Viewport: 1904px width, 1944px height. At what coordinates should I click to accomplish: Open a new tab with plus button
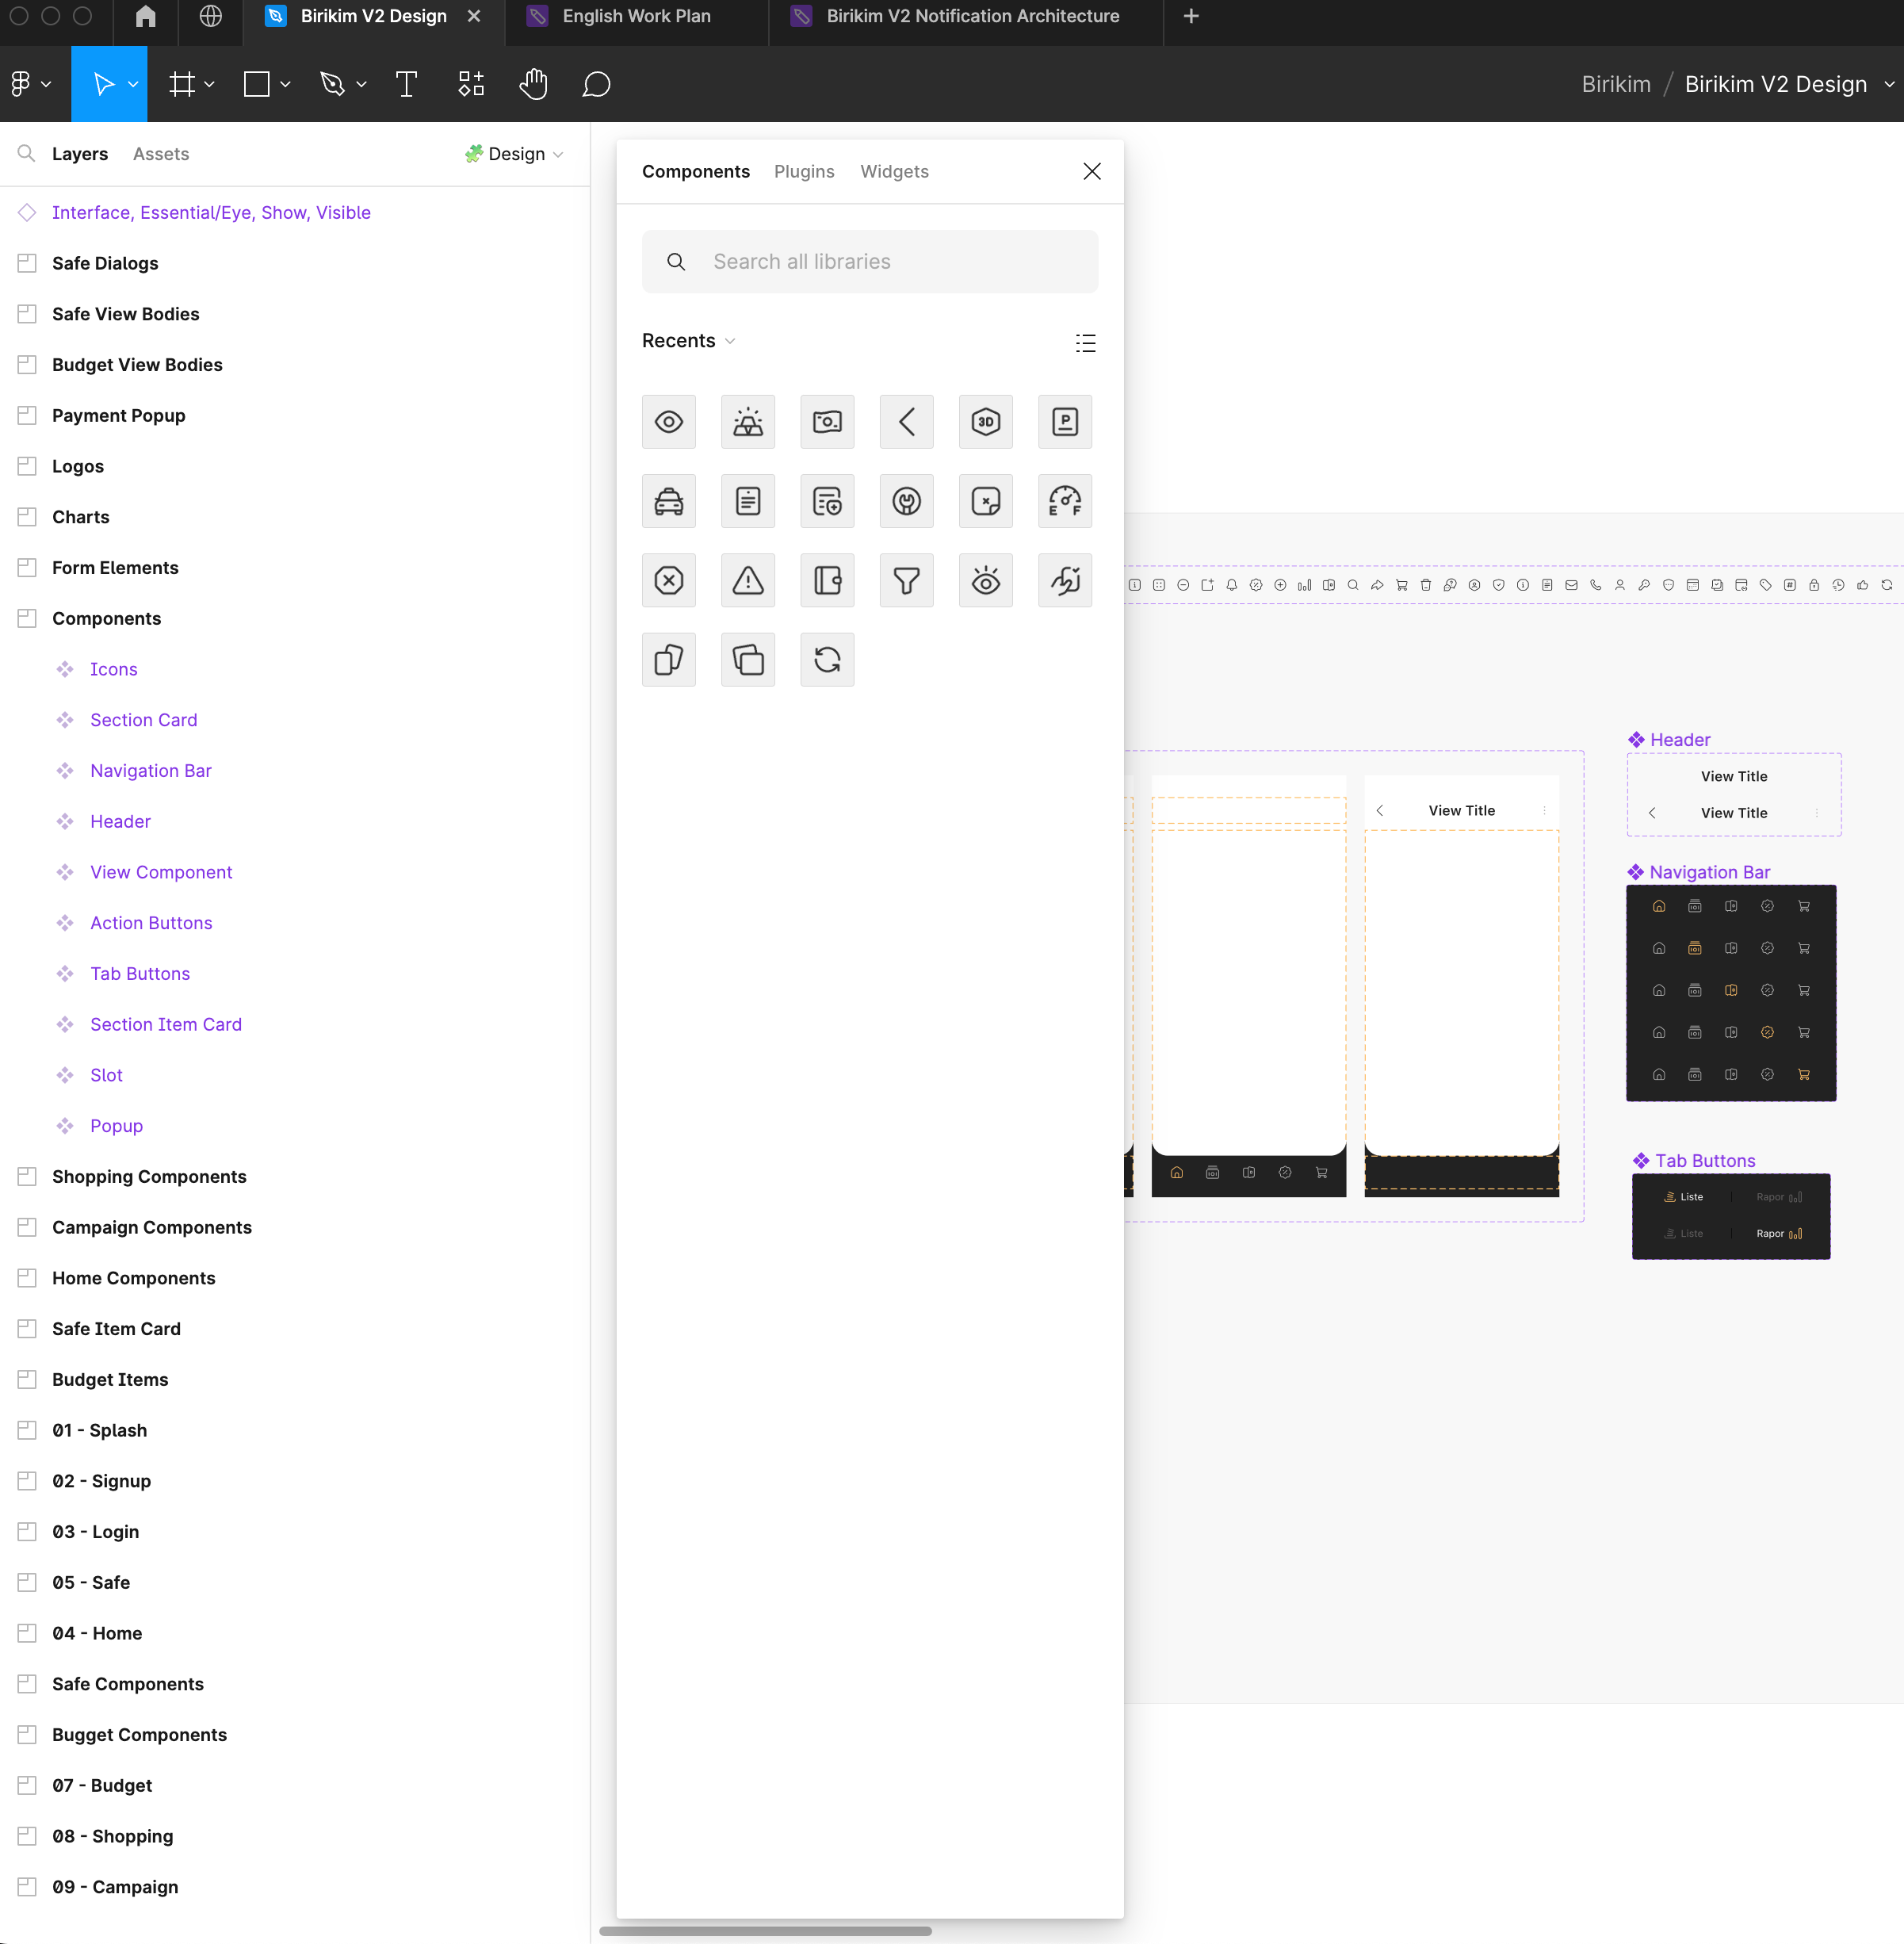tap(1190, 16)
